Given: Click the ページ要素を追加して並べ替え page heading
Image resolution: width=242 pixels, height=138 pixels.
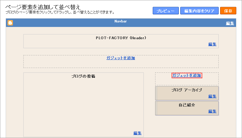Looking at the screenshot, I should pyautogui.click(x=43, y=7).
